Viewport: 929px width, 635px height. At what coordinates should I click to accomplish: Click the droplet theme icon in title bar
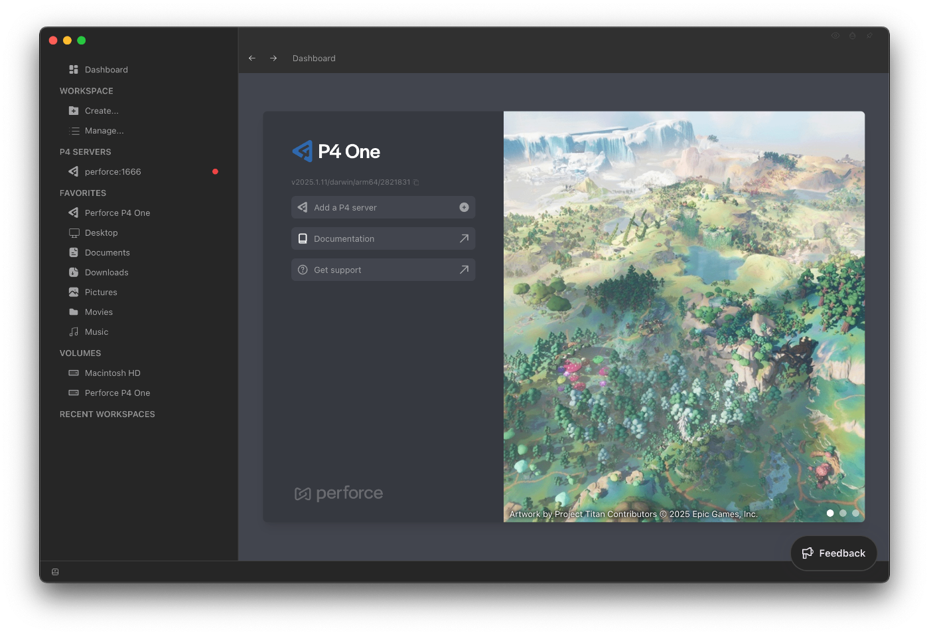[853, 36]
